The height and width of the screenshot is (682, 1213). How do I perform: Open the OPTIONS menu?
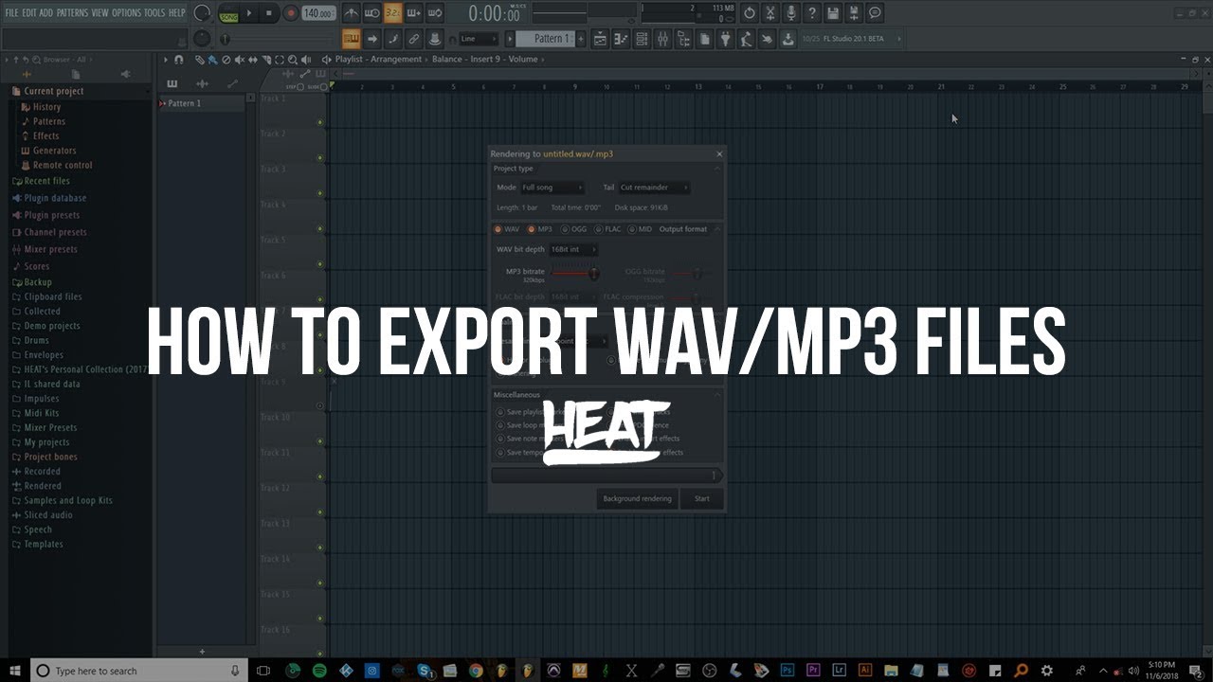click(x=126, y=12)
